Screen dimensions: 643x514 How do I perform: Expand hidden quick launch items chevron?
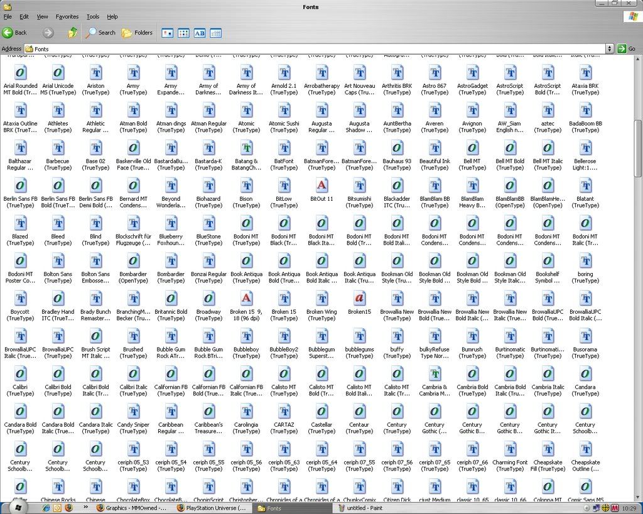[x=85, y=508]
